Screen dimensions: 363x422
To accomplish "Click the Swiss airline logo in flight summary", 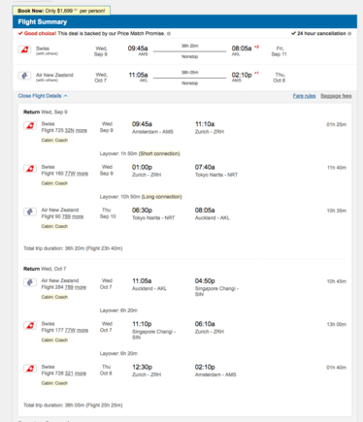I will click(x=24, y=49).
